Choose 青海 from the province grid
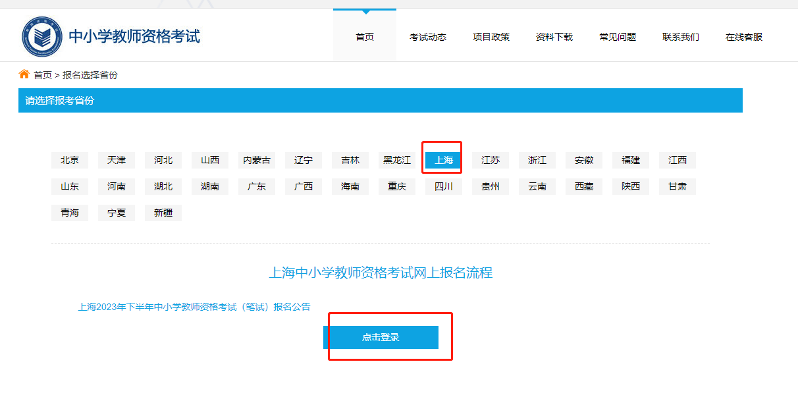This screenshot has height=420, width=798. point(70,212)
